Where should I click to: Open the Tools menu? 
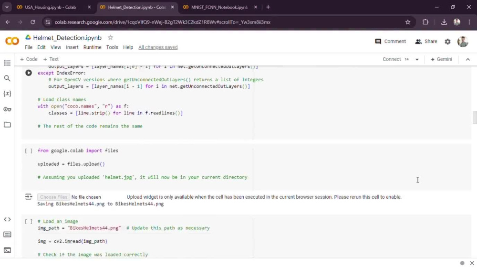(x=112, y=47)
